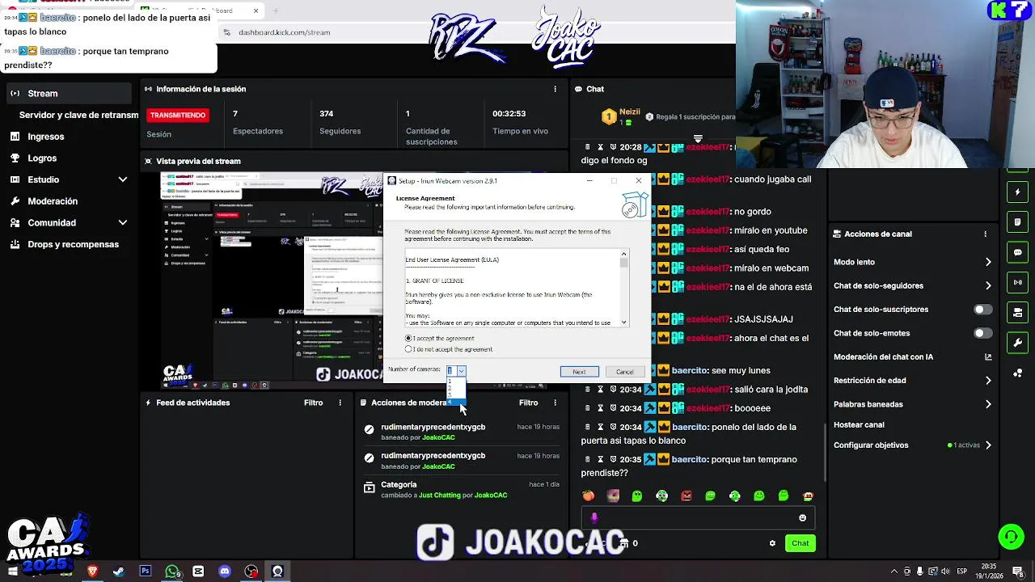
Task: Open the lightning bolt quick actions icon
Action: pos(1017,192)
